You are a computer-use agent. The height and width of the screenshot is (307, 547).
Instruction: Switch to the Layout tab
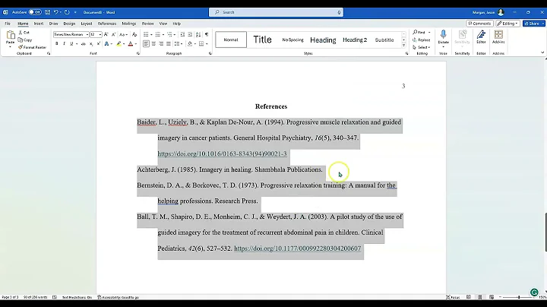(x=86, y=24)
